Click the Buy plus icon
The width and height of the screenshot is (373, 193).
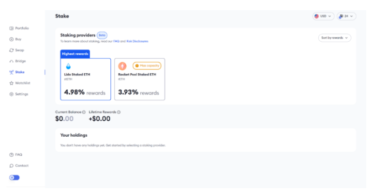pos(12,39)
